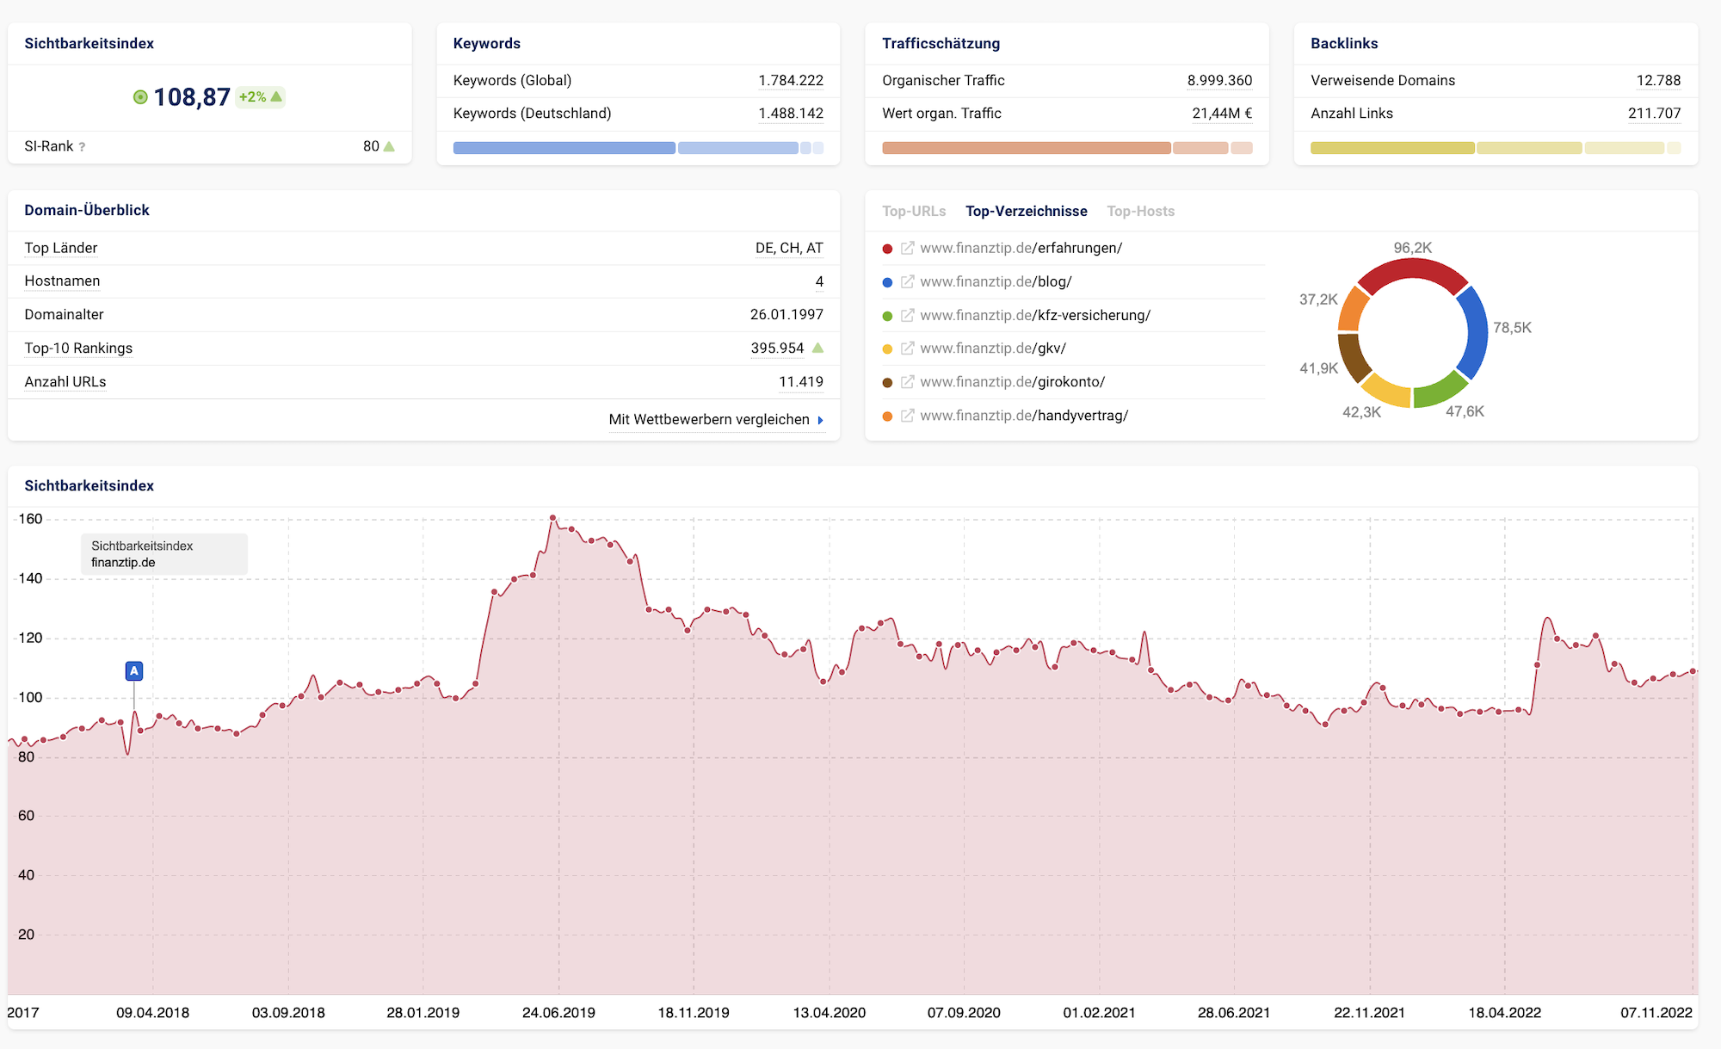Click the Domain-Überblick panel heading

[x=87, y=210]
